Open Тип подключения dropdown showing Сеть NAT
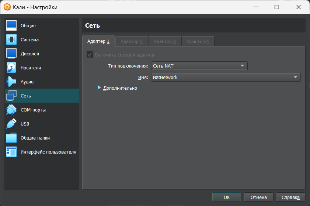Image resolution: width=310 pixels, height=206 pixels. (199, 66)
